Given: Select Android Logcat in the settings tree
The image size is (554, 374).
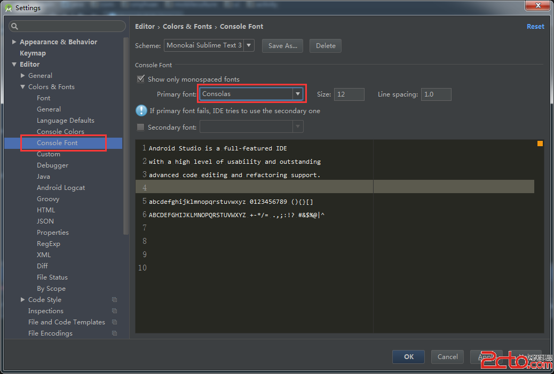Looking at the screenshot, I should (x=61, y=188).
